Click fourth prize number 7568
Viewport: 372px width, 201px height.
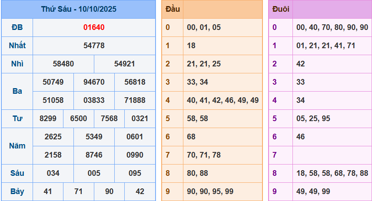coord(109,119)
